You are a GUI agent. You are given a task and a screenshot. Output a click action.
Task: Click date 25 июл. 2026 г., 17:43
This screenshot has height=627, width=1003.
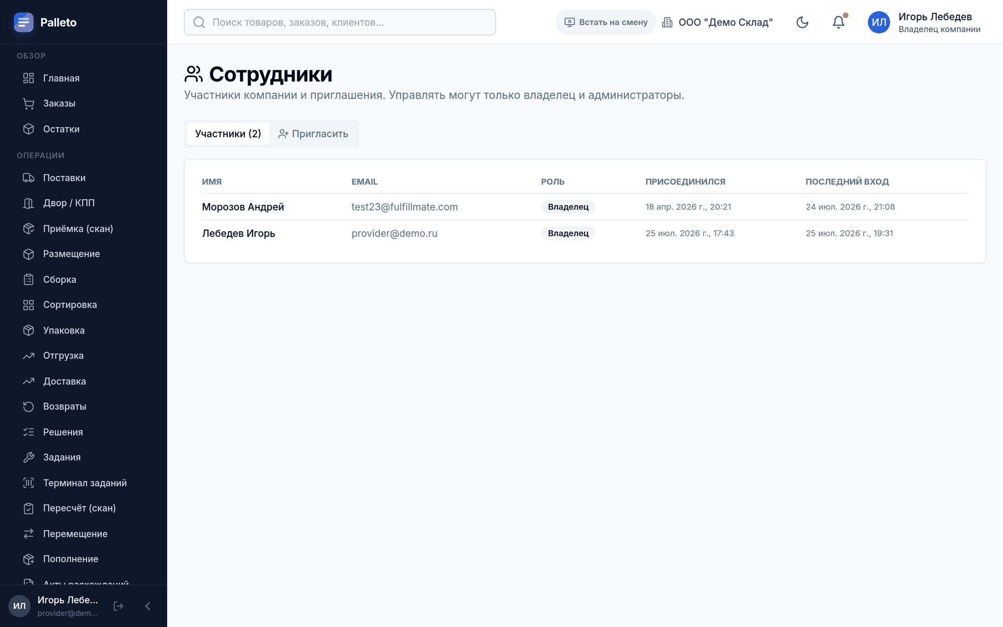click(x=690, y=233)
